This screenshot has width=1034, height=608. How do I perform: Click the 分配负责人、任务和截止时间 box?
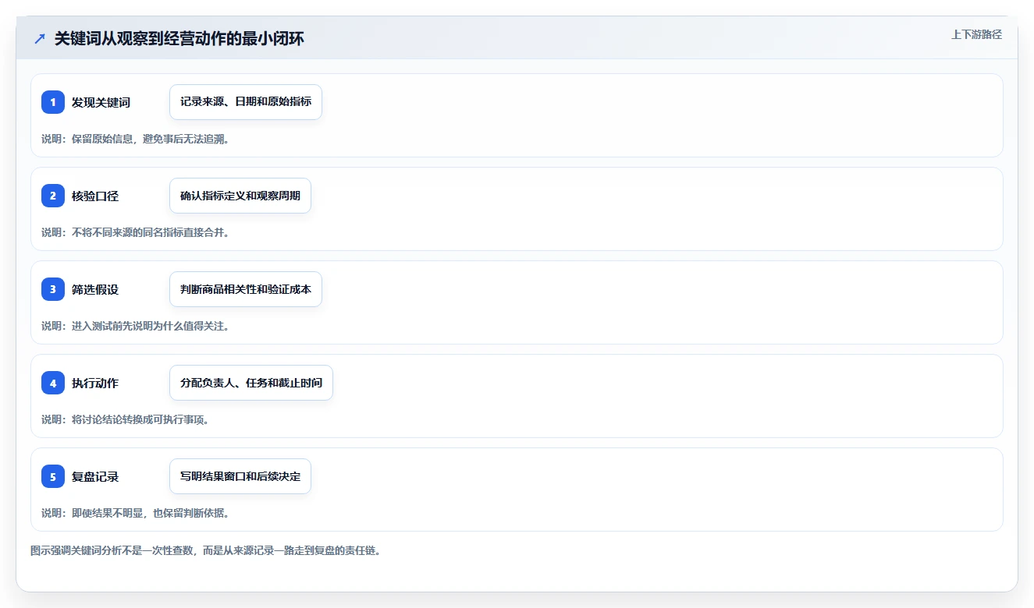coord(251,383)
